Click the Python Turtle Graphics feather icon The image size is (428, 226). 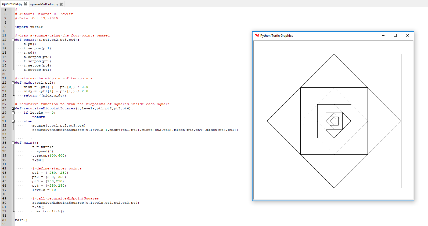click(257, 36)
